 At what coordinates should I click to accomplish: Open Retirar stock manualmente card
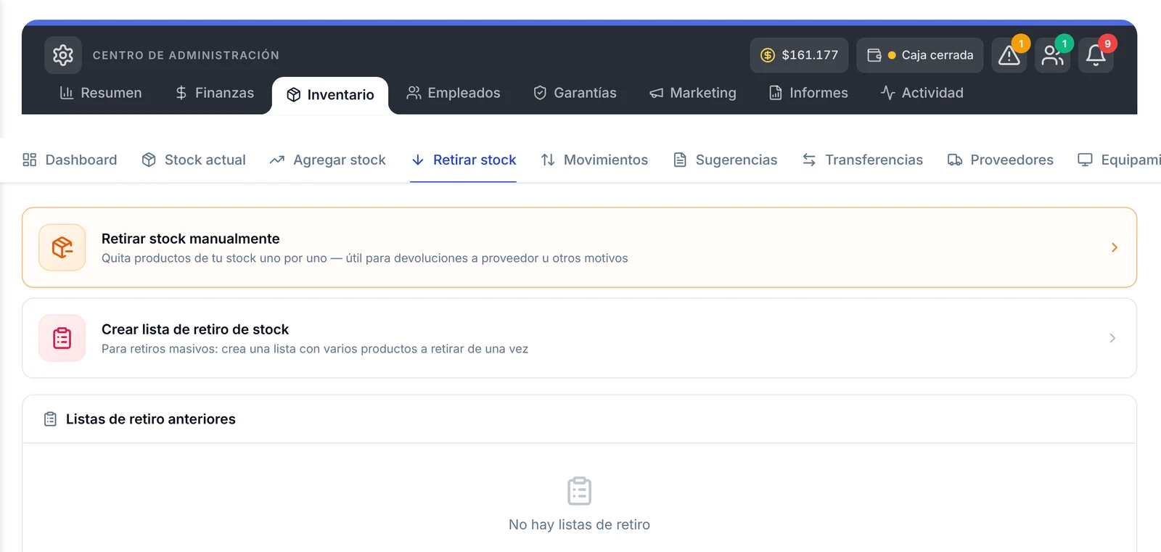(x=579, y=247)
